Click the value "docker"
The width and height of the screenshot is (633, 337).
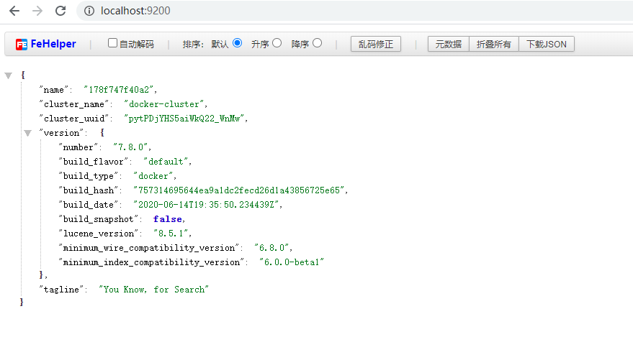coord(153,176)
